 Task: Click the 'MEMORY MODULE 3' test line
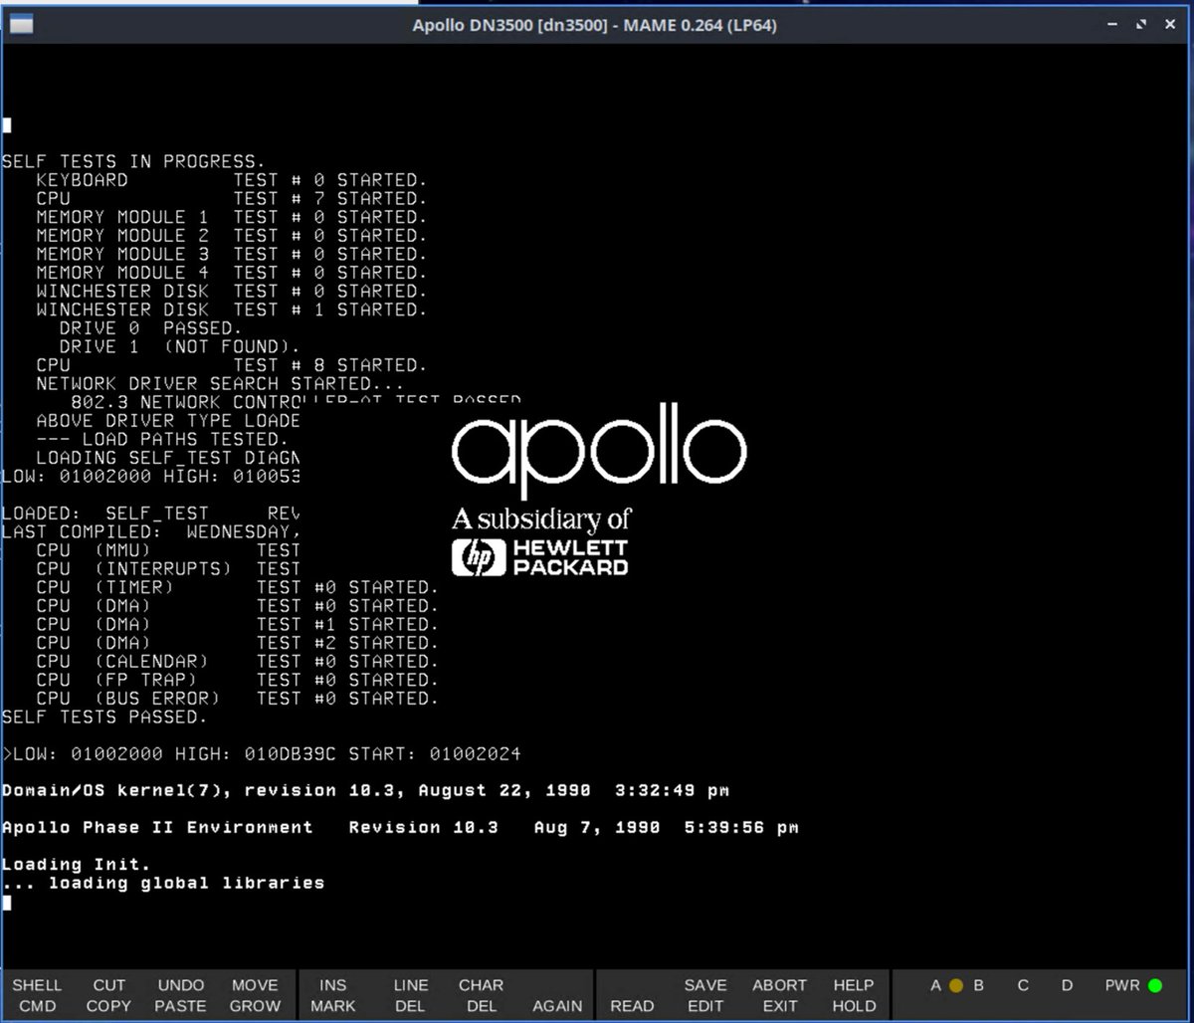(231, 254)
